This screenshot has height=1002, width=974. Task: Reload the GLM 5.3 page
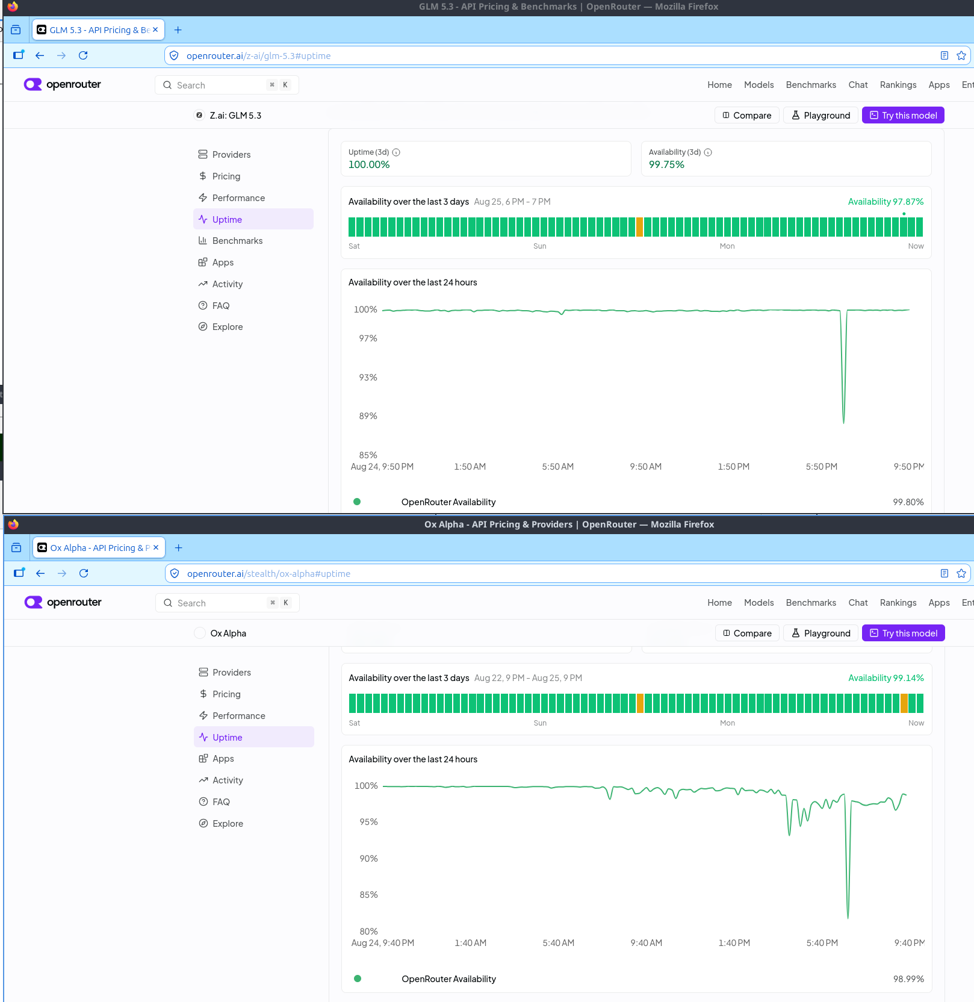83,55
